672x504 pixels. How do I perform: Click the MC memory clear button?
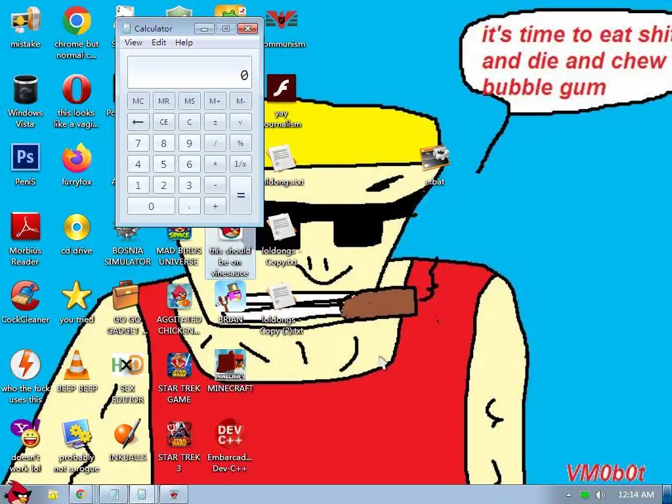coord(138,100)
